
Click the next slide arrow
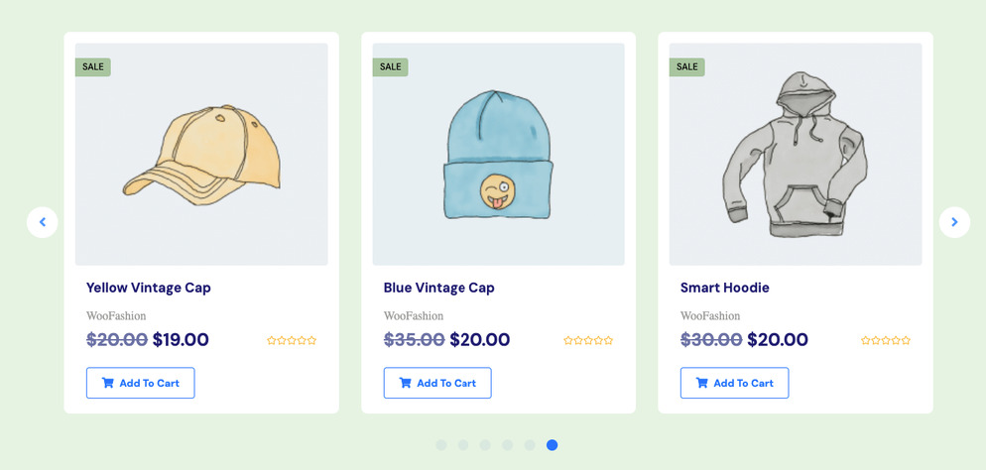(954, 222)
